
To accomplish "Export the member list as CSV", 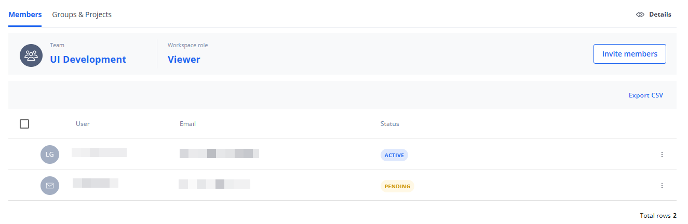I will pyautogui.click(x=645, y=95).
